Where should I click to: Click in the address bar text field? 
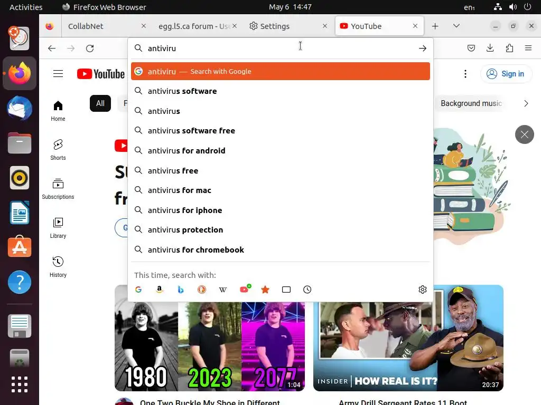279,49
